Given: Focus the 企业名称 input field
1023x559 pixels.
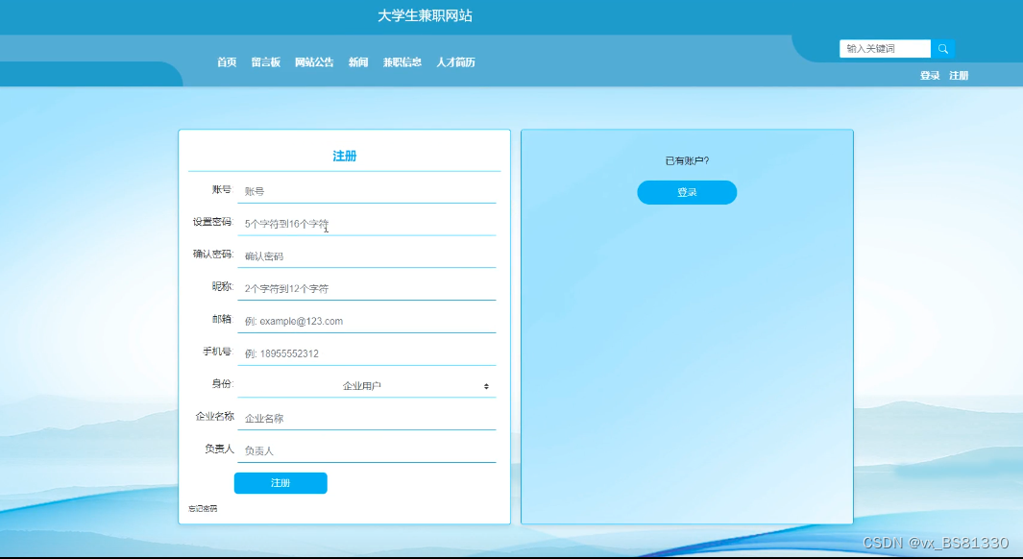Looking at the screenshot, I should (x=367, y=419).
